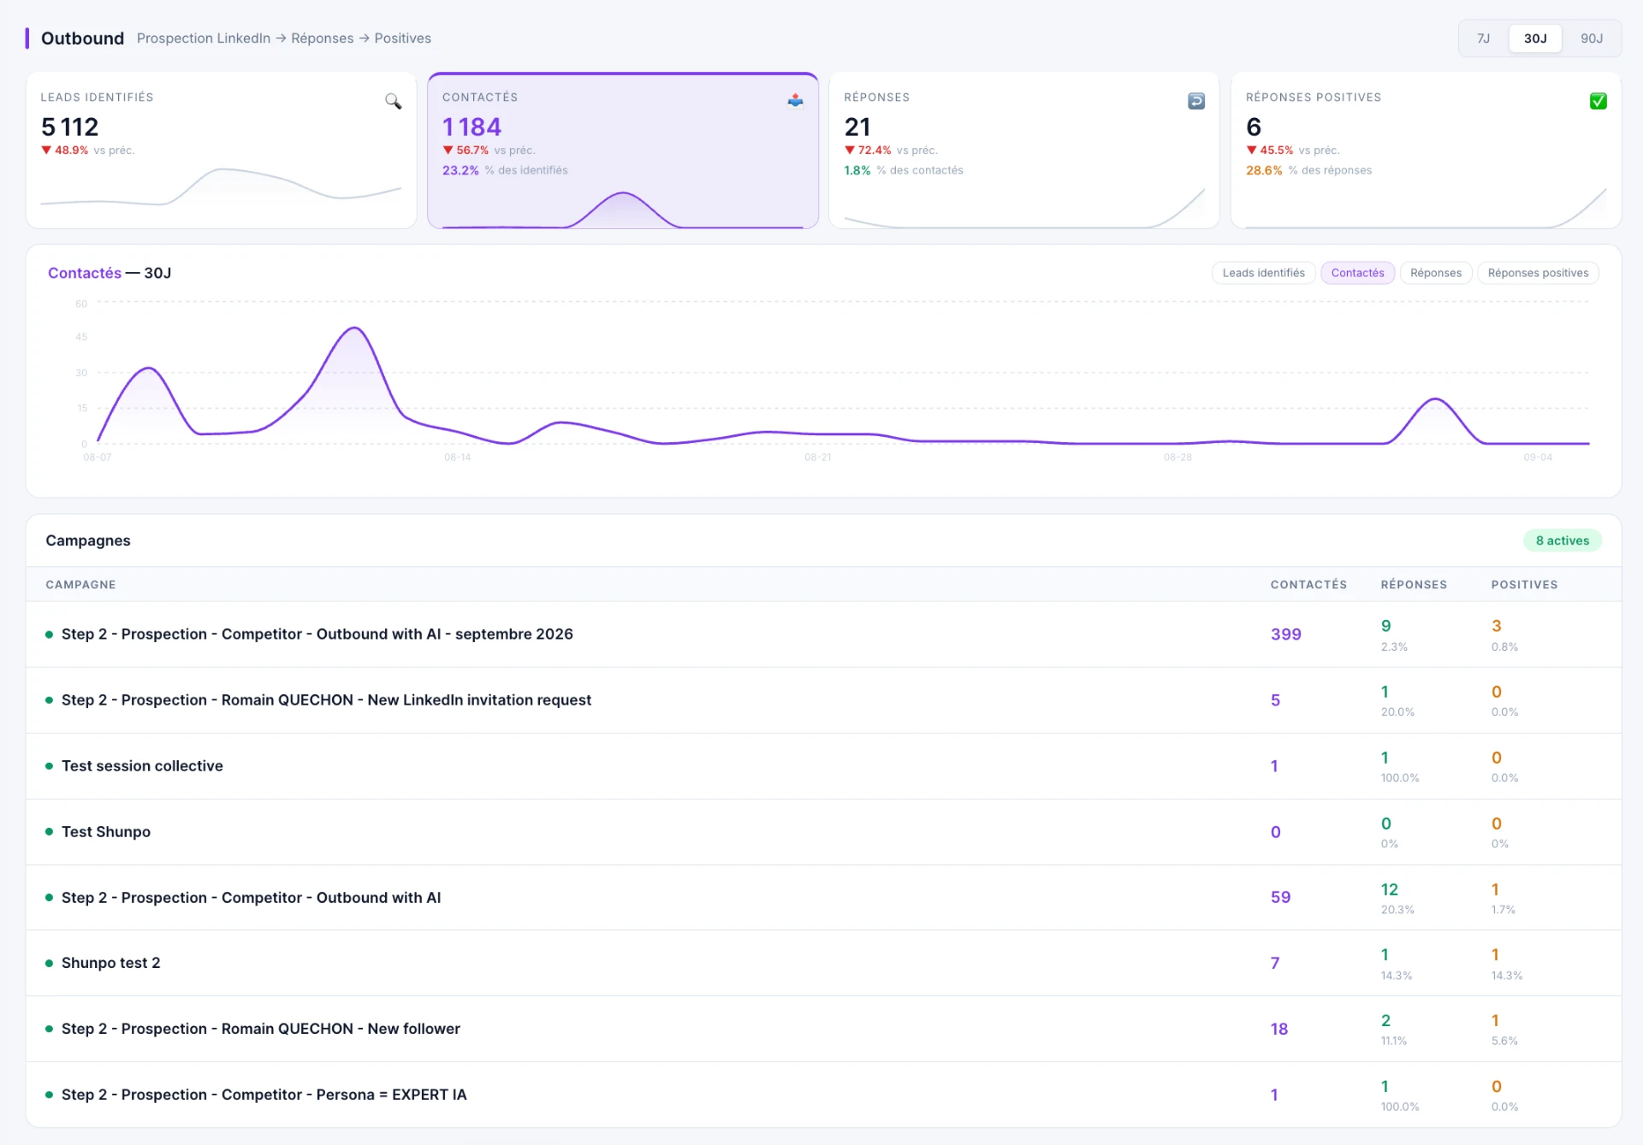Click the 399 contactés value
This screenshot has width=1643, height=1145.
(x=1285, y=634)
